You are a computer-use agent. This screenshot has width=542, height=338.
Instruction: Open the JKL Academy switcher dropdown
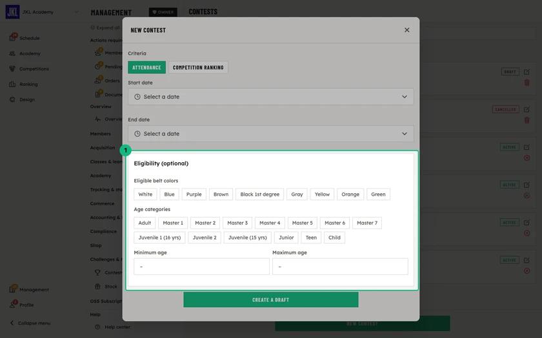click(x=76, y=12)
